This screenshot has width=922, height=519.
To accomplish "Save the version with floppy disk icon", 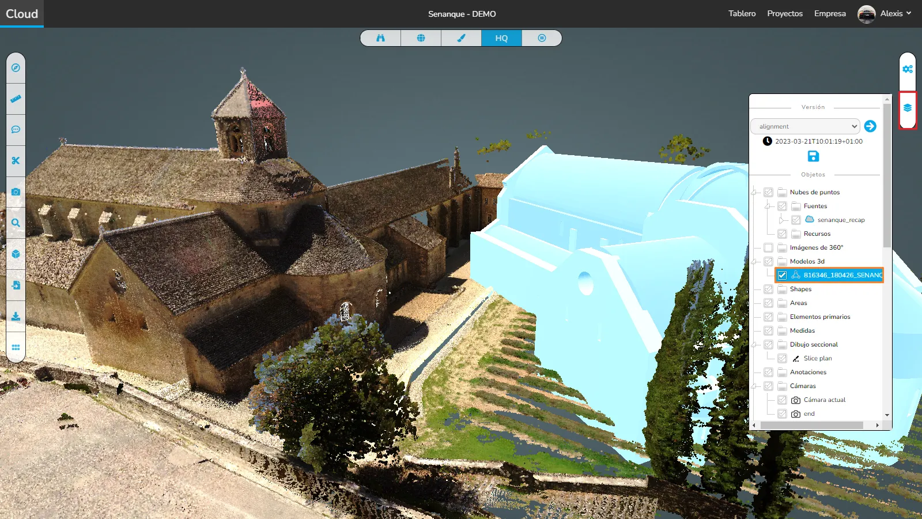I will point(813,156).
